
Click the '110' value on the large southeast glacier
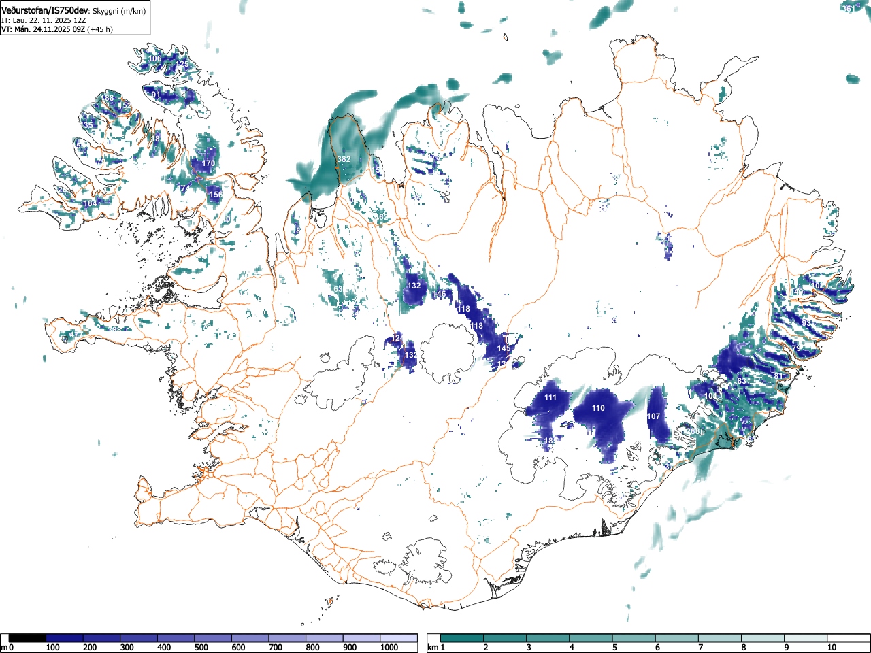tap(598, 408)
